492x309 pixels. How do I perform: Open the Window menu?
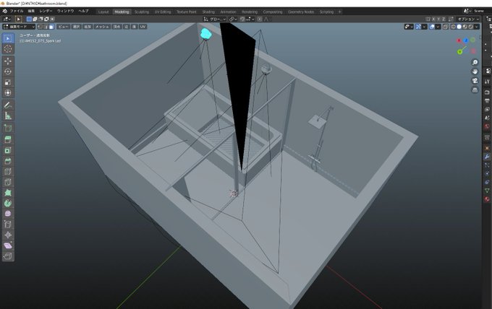tap(65, 11)
